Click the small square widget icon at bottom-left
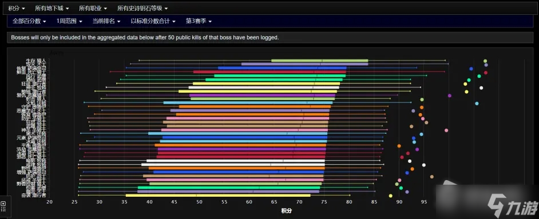Screen dimensions: 539x219 [x=3, y=204]
